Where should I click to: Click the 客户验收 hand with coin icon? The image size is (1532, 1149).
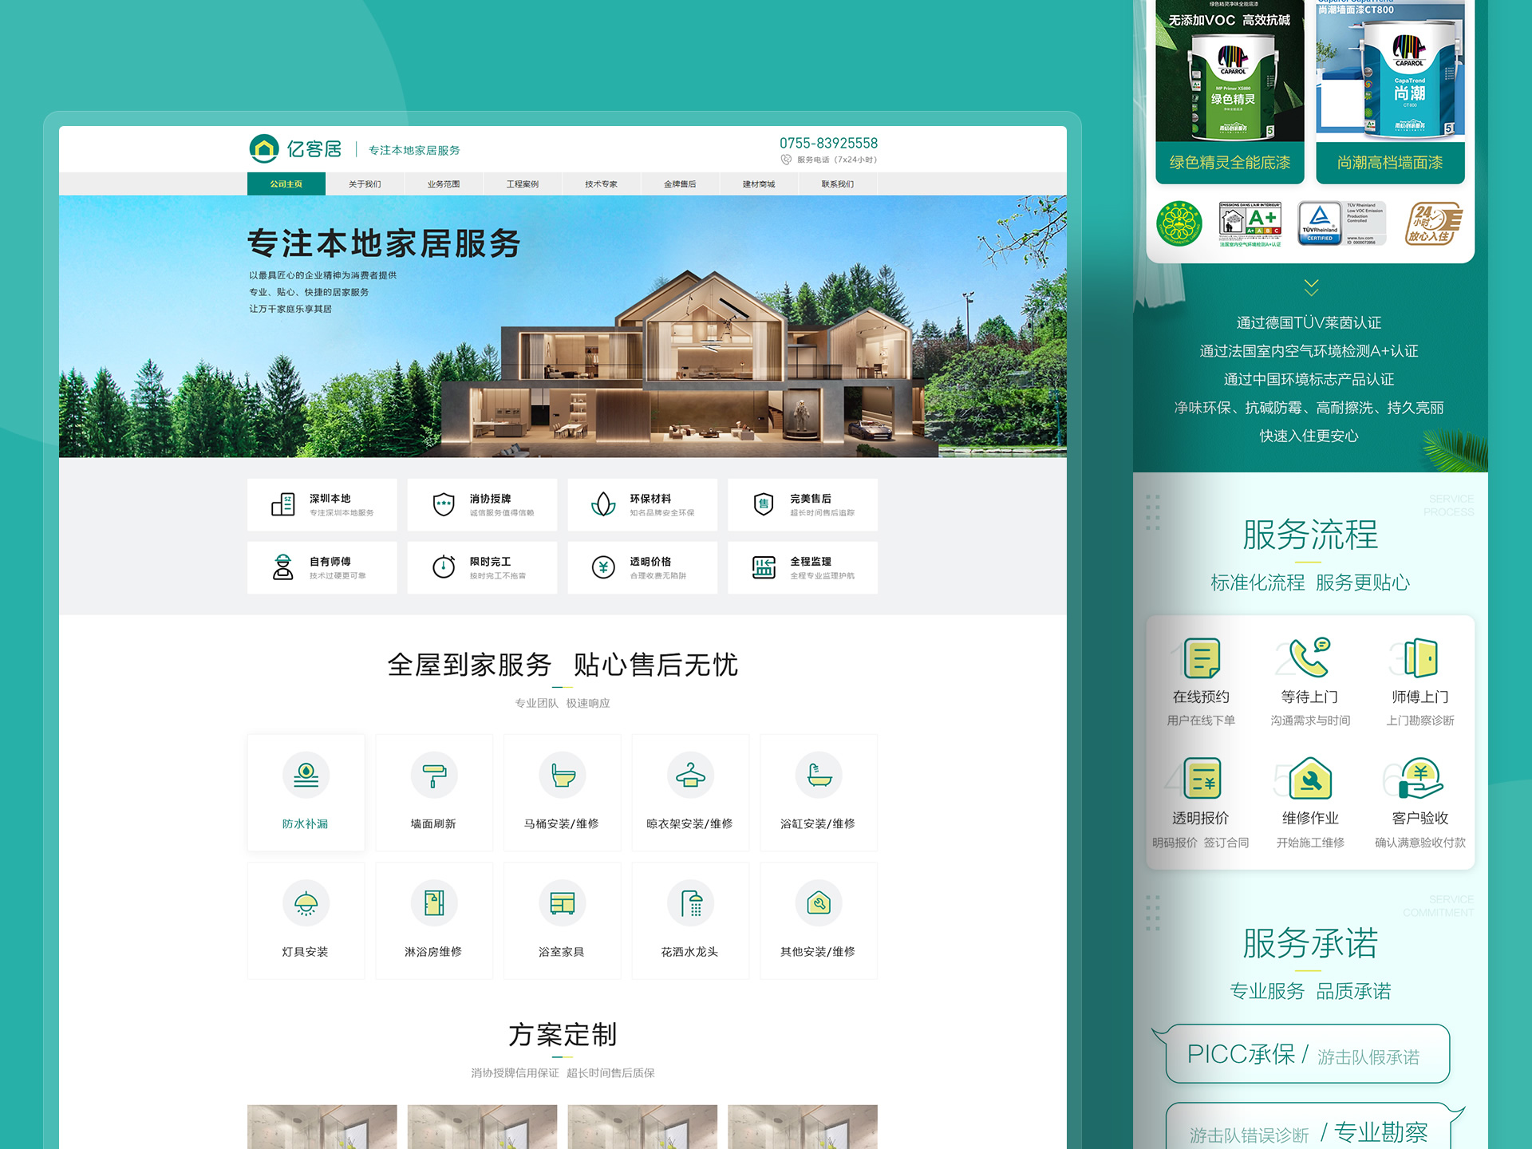point(1420,779)
